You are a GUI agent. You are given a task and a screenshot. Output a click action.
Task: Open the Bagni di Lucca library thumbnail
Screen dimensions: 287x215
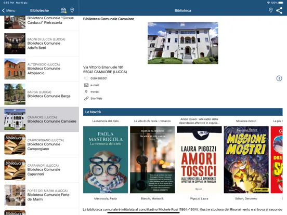15,44
